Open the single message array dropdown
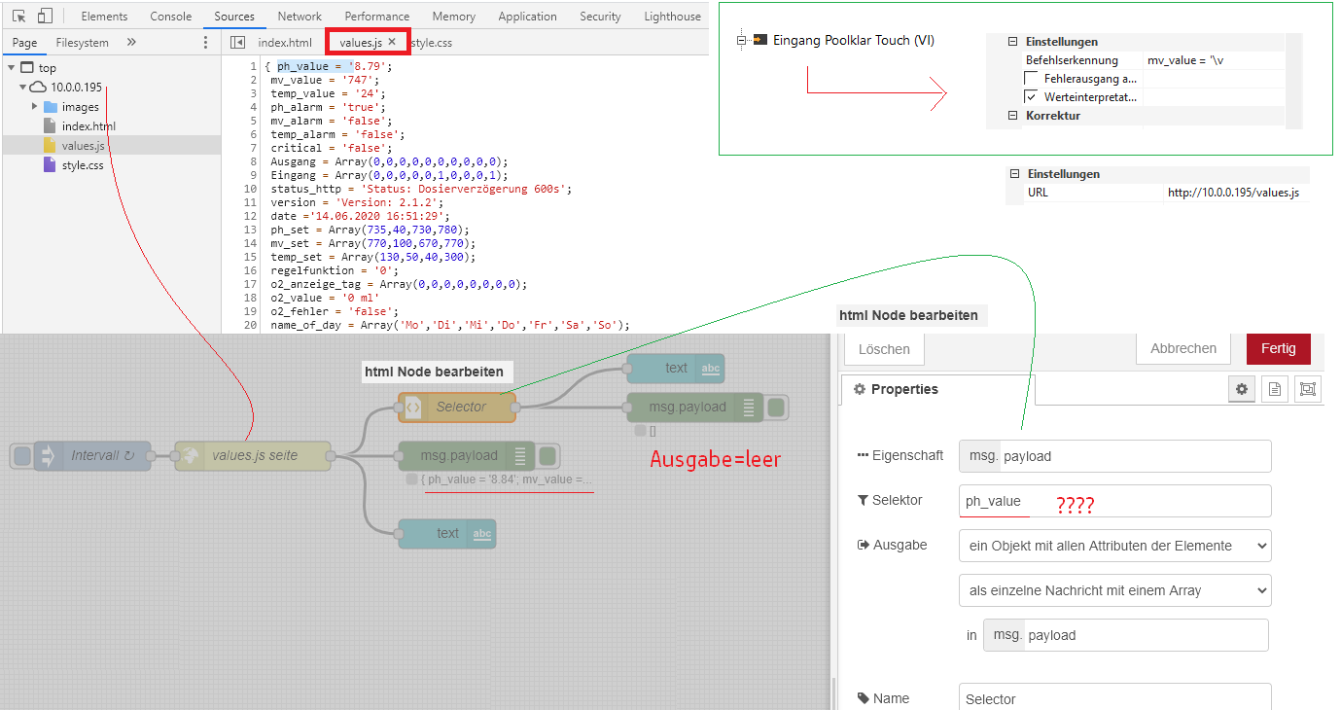 tap(1114, 590)
